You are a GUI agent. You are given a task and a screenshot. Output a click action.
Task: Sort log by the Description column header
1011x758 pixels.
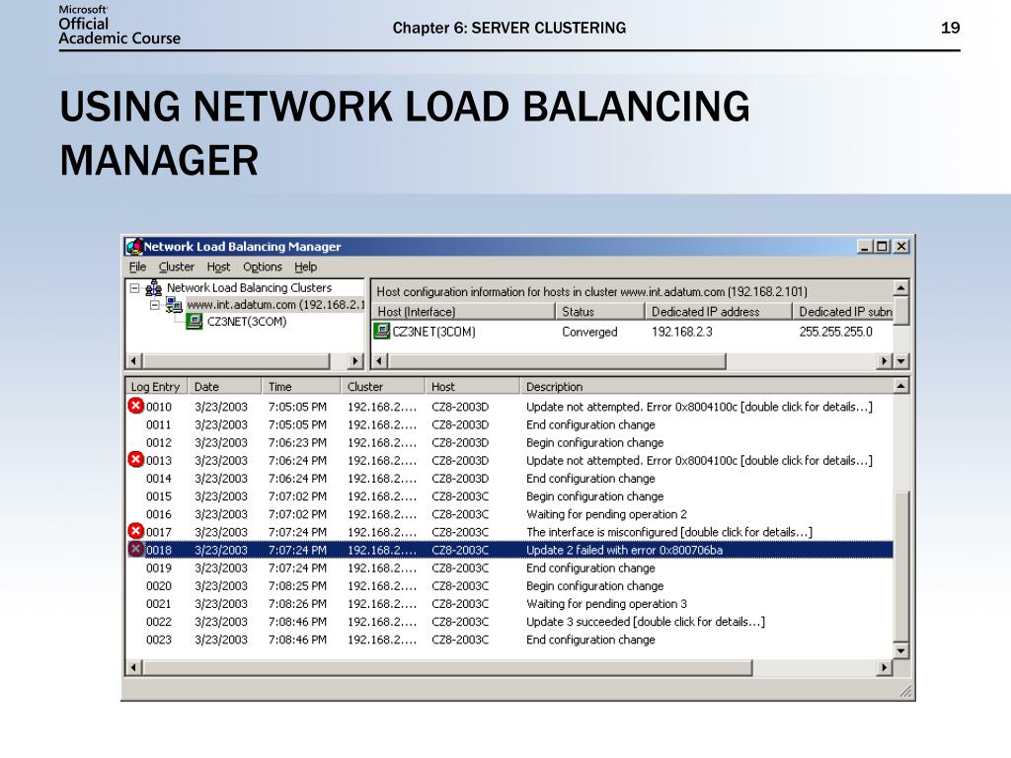(706, 387)
